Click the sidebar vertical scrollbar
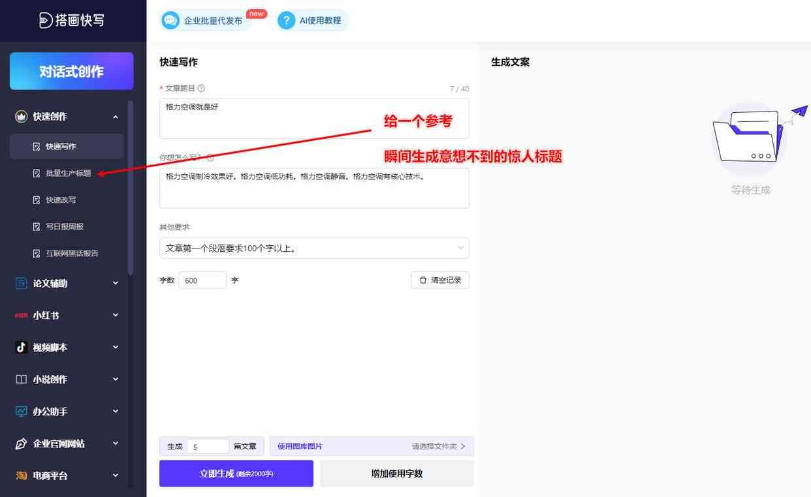Viewport: 811px width, 497px height. (x=131, y=188)
